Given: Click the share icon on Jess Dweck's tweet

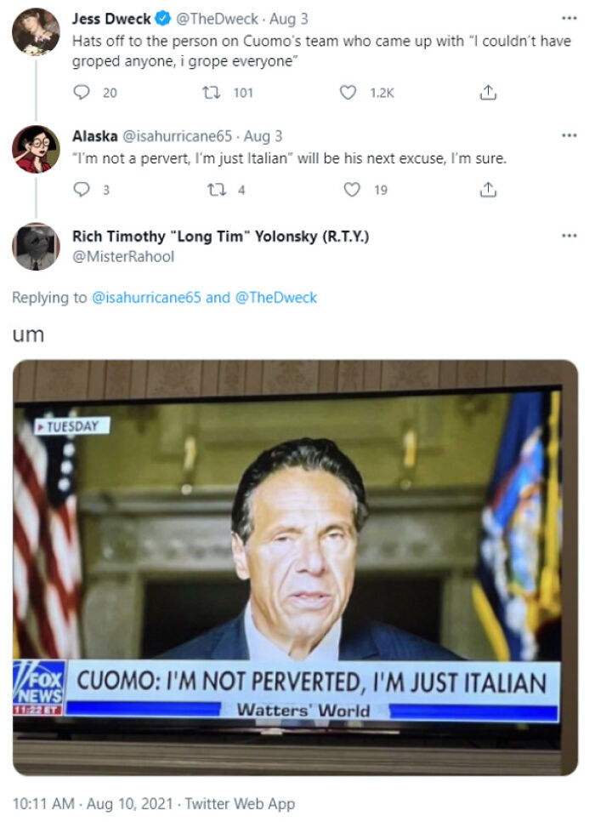Looking at the screenshot, I should (x=487, y=94).
